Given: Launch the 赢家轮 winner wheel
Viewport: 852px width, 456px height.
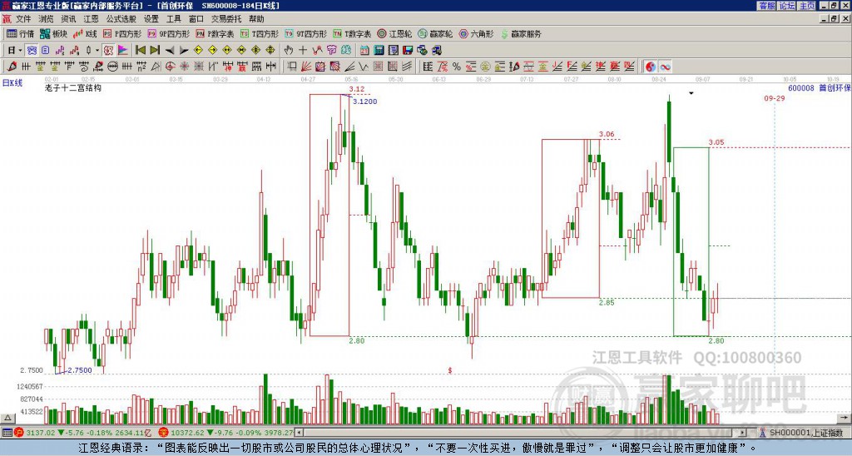Looking at the screenshot, I should pos(435,33).
